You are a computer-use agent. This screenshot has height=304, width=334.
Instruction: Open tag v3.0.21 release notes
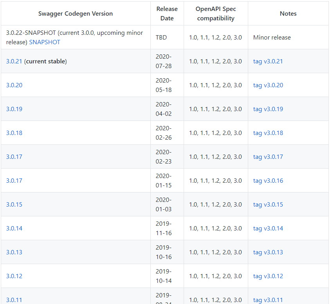[268, 61]
